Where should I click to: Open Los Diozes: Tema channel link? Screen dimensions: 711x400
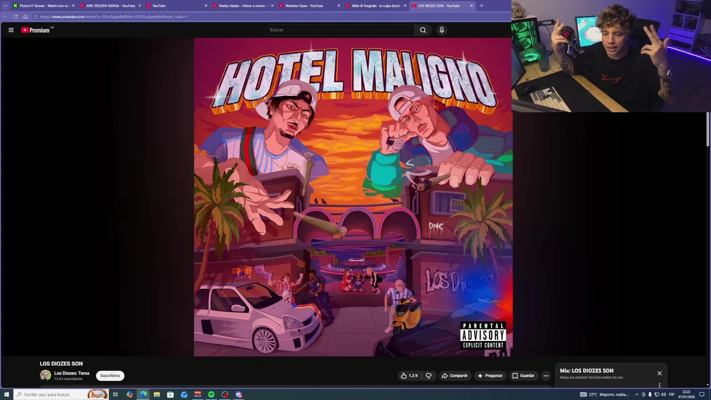pos(72,373)
